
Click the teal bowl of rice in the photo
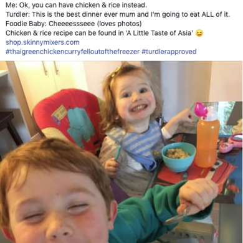(179, 157)
